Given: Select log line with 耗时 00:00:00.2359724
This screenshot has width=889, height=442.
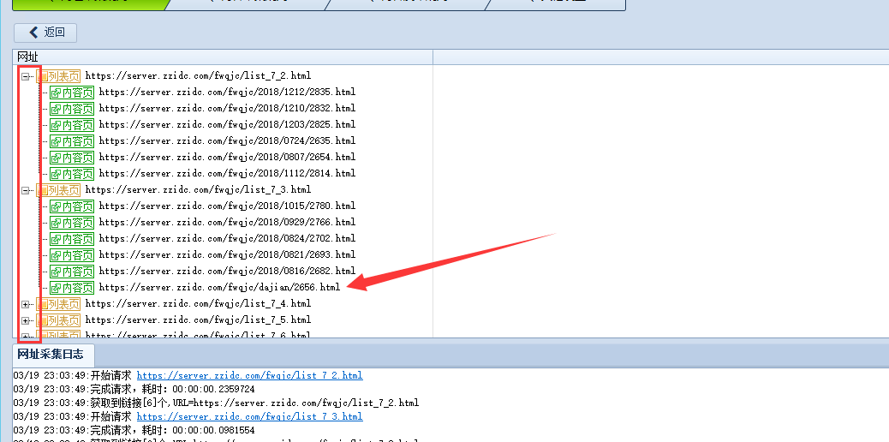Looking at the screenshot, I should [134, 389].
